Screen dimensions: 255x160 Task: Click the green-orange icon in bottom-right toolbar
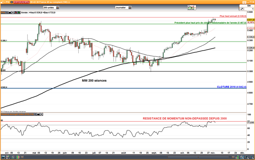[237, 157]
